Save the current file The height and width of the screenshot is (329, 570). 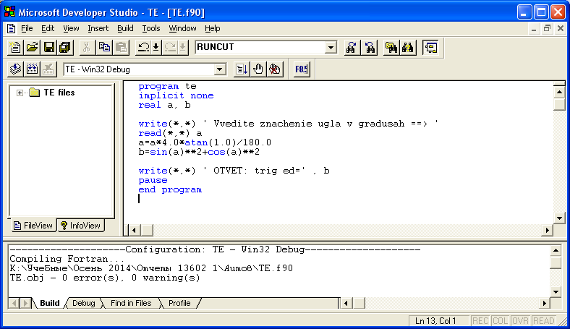48,47
